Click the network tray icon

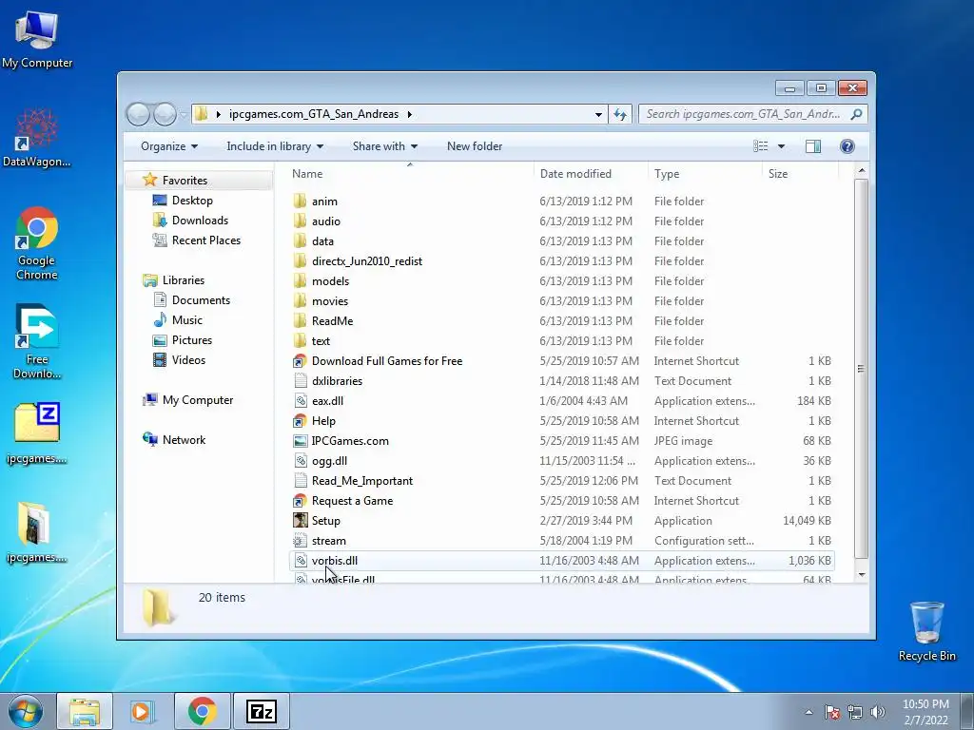855,712
